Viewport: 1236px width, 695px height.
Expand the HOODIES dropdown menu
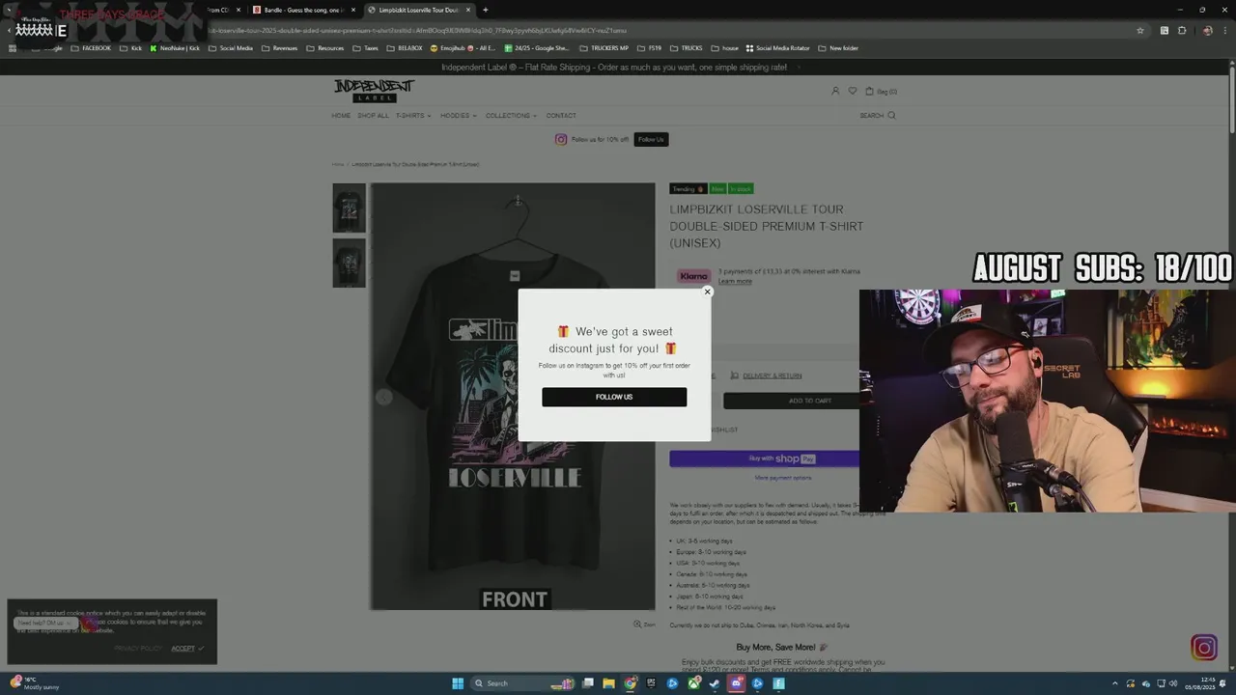[x=459, y=116]
